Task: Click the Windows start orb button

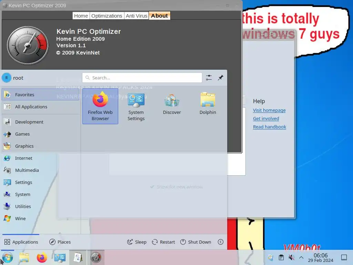Action: (8, 257)
